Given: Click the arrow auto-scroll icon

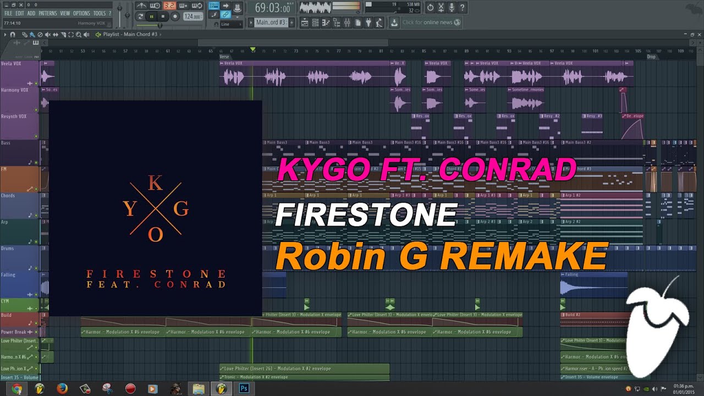Looking at the screenshot, I should click(226, 6).
